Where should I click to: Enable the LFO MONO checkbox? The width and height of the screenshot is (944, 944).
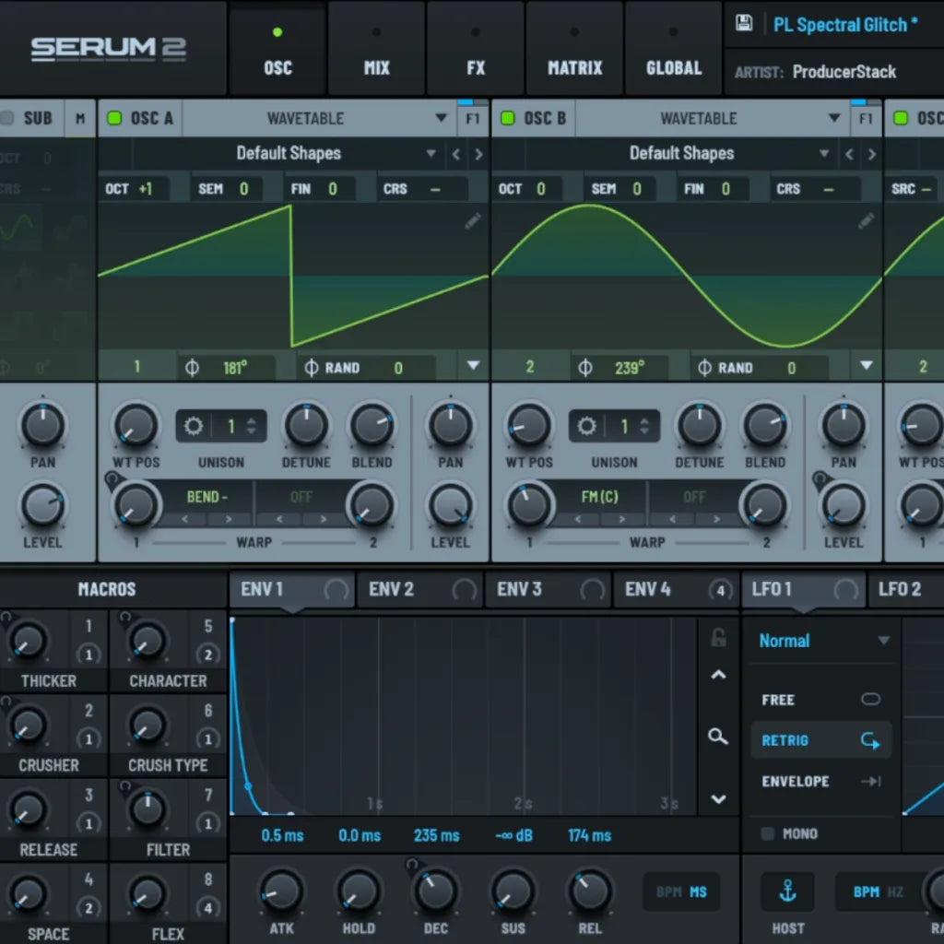[767, 833]
